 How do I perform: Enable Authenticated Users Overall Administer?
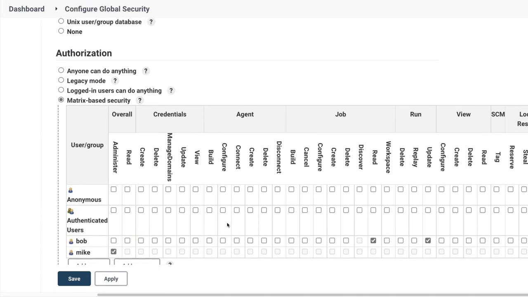113,210
